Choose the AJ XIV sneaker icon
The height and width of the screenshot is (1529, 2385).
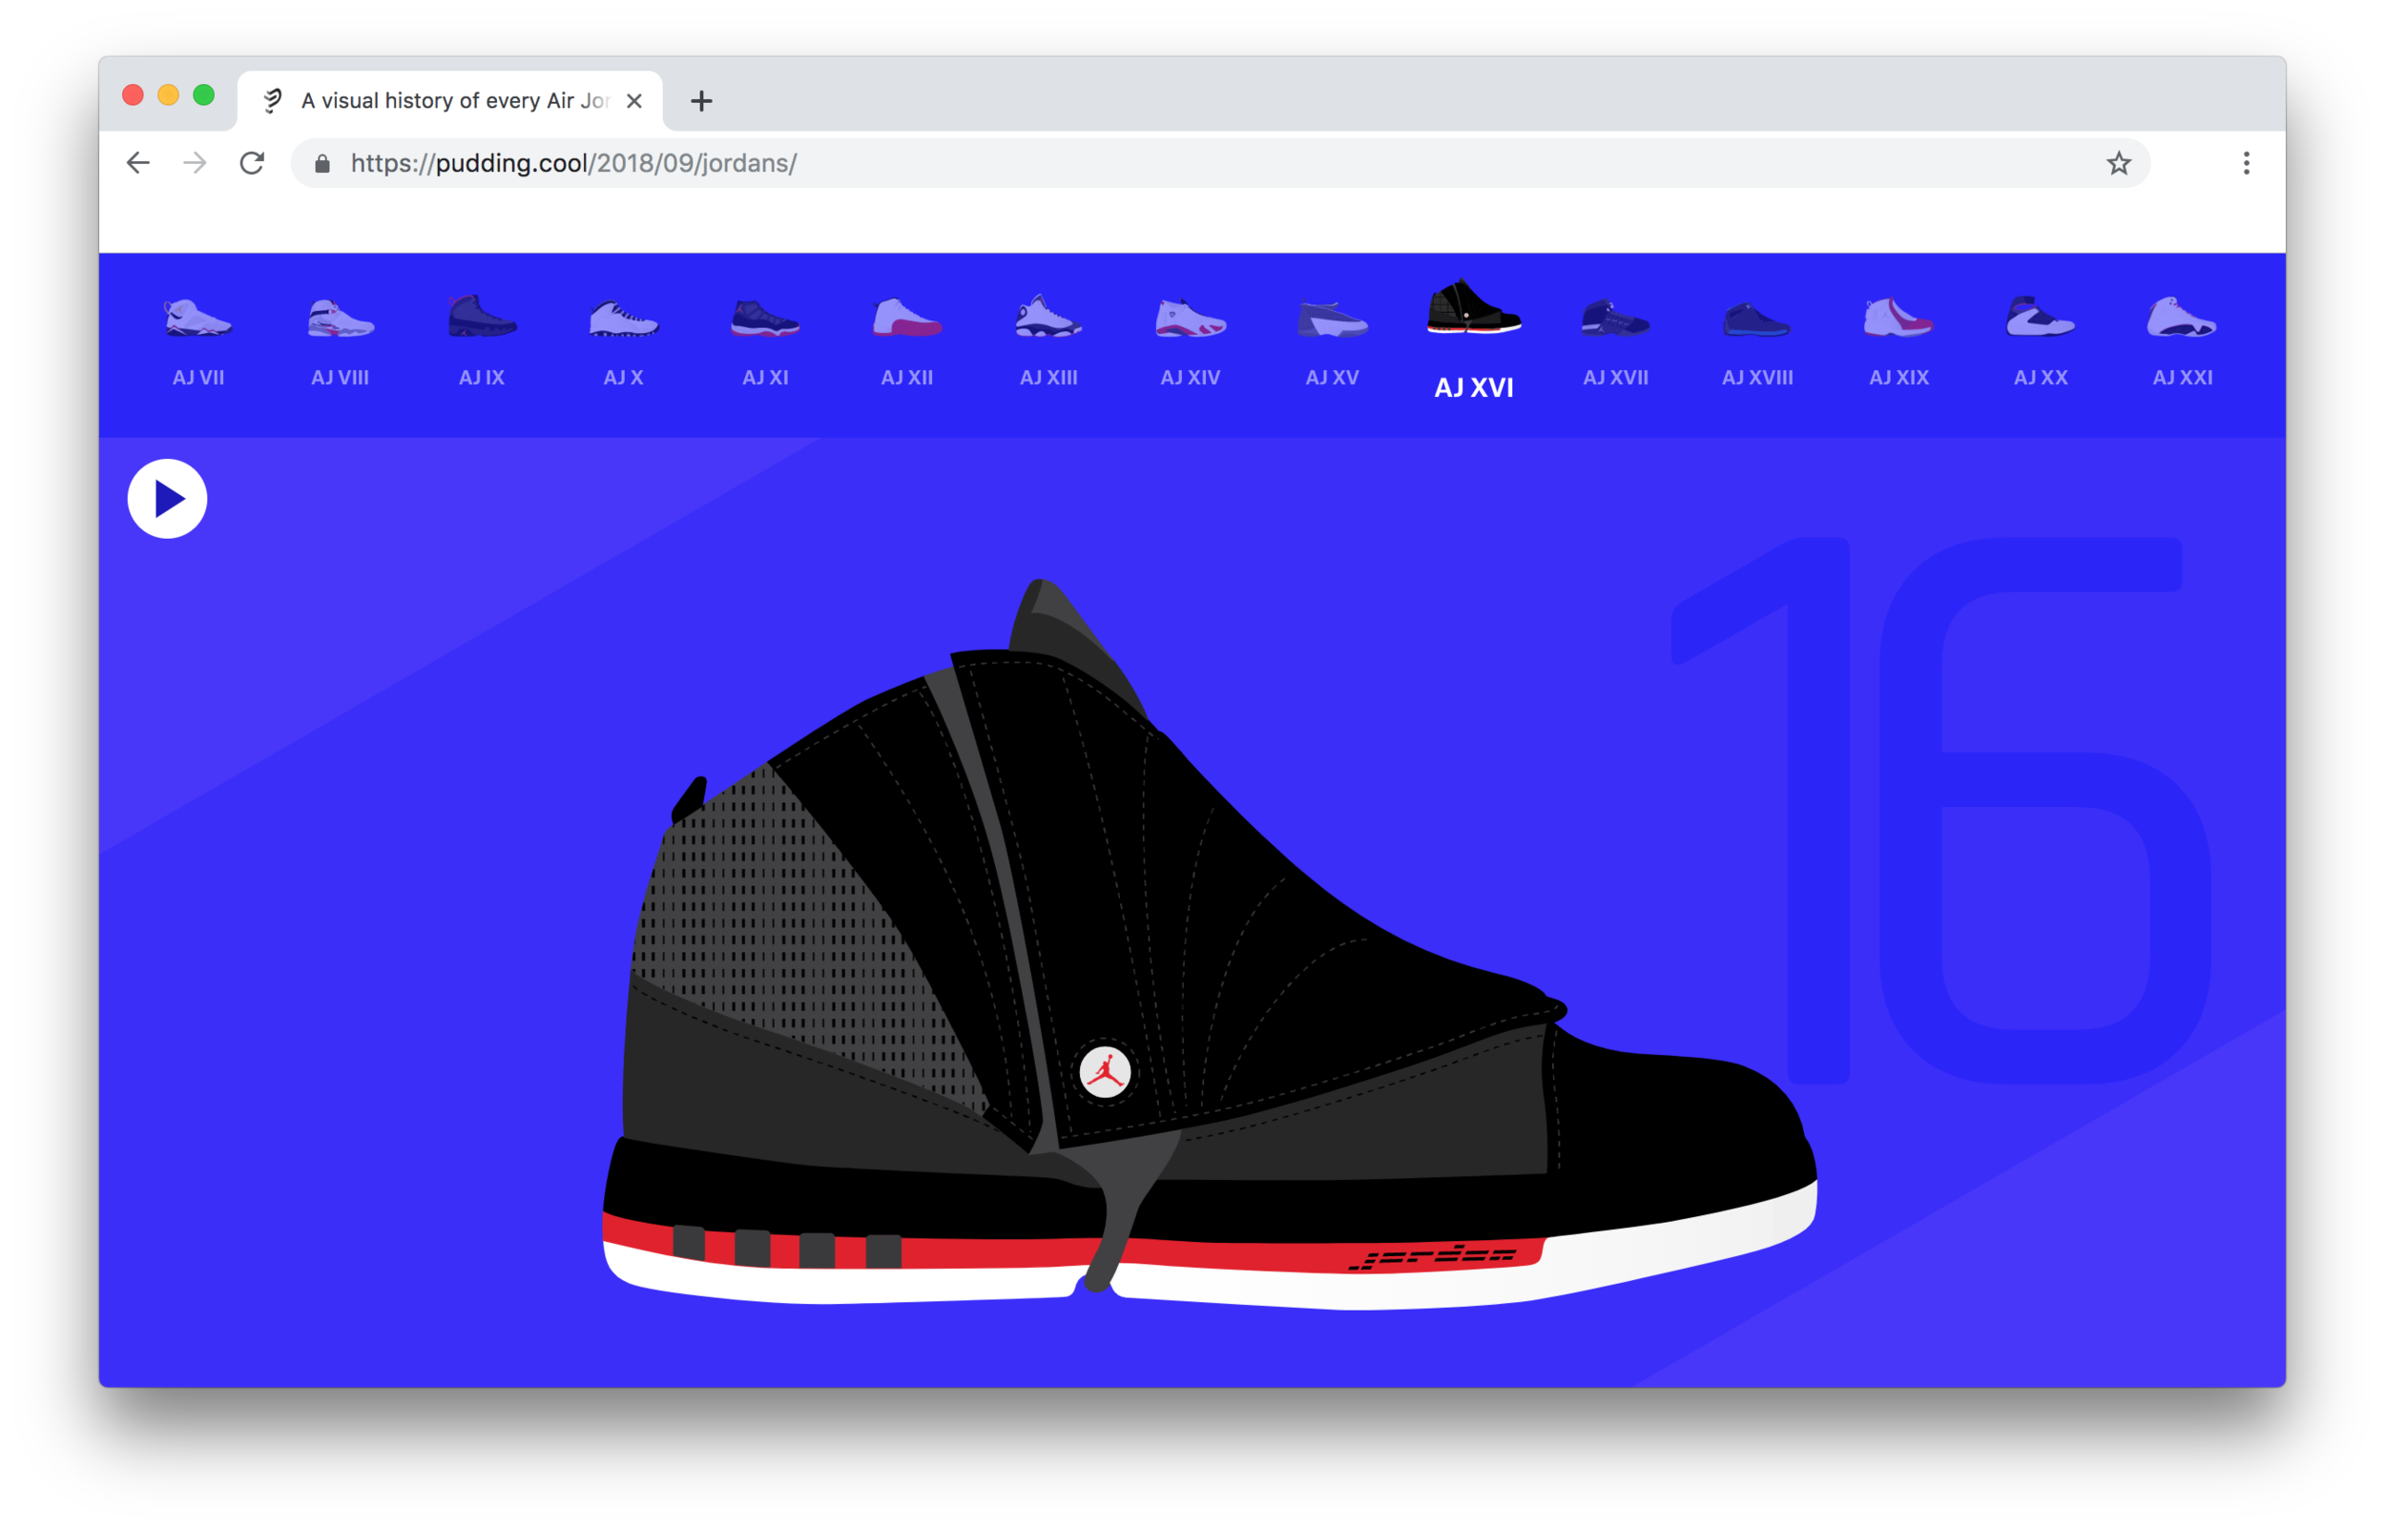(x=1191, y=319)
